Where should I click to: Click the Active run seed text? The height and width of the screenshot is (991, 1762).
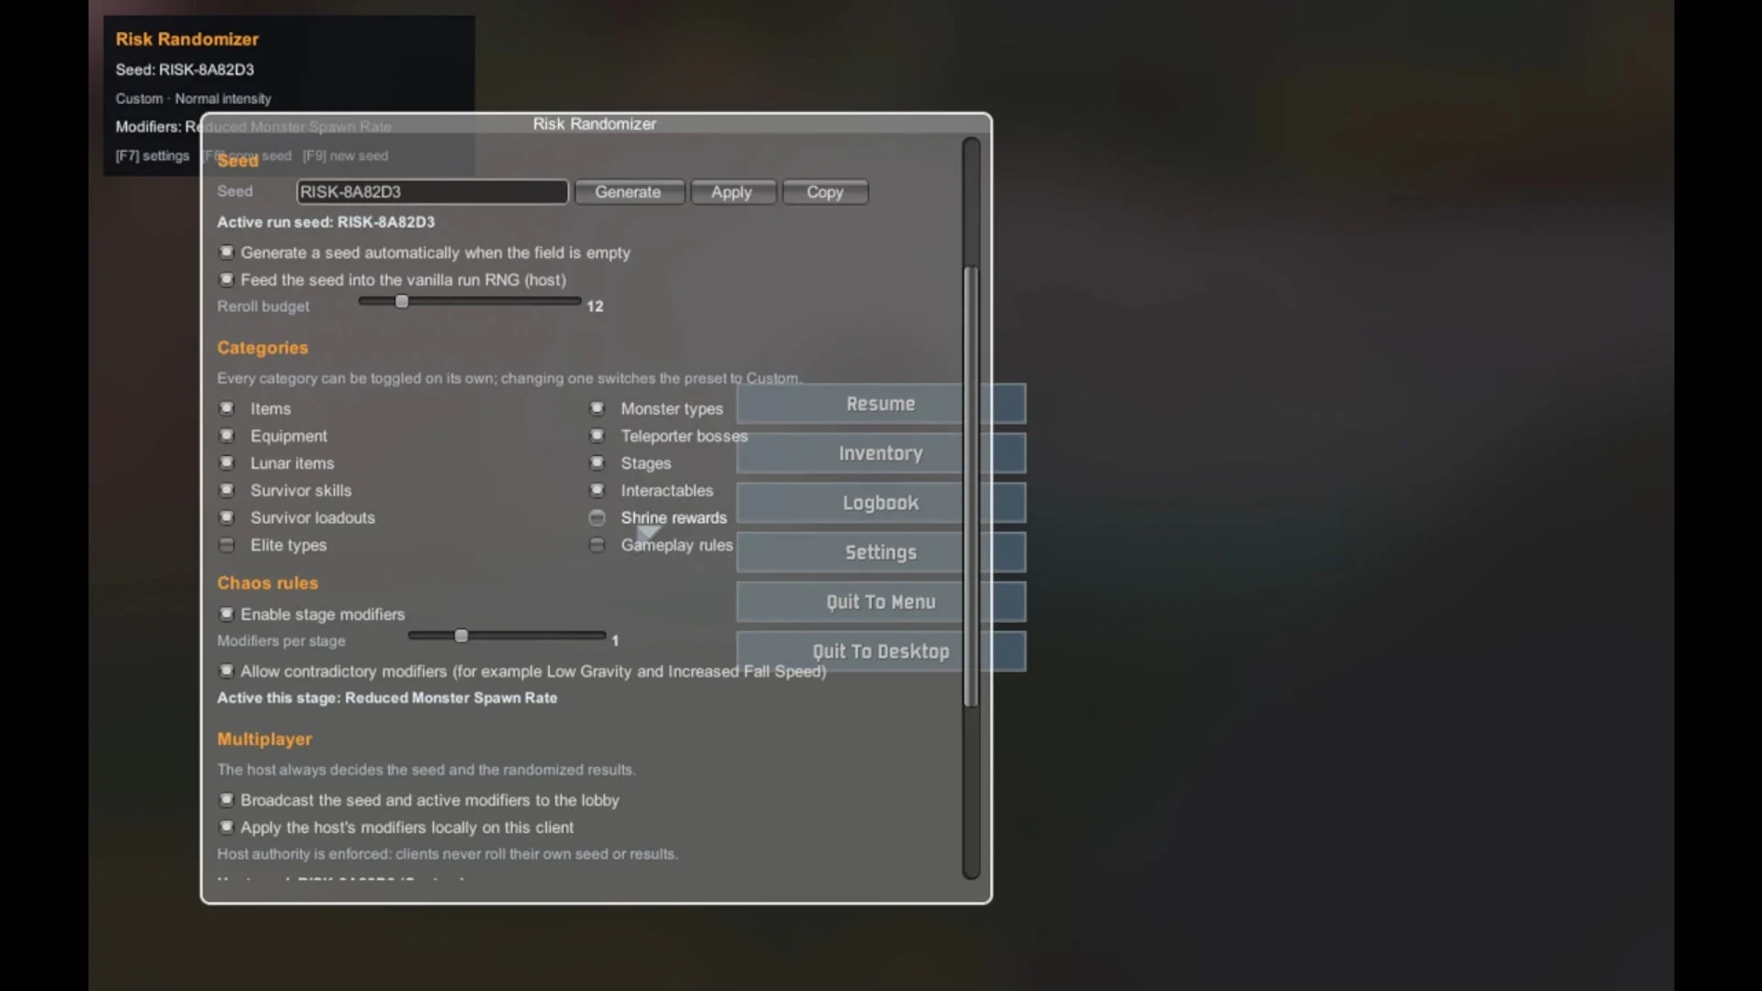326,222
